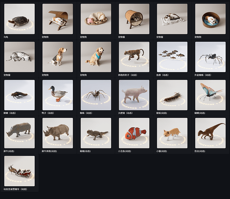This screenshot has height=199, width=230.
Task: Open the fish school thumbnail
Action: [172, 57]
